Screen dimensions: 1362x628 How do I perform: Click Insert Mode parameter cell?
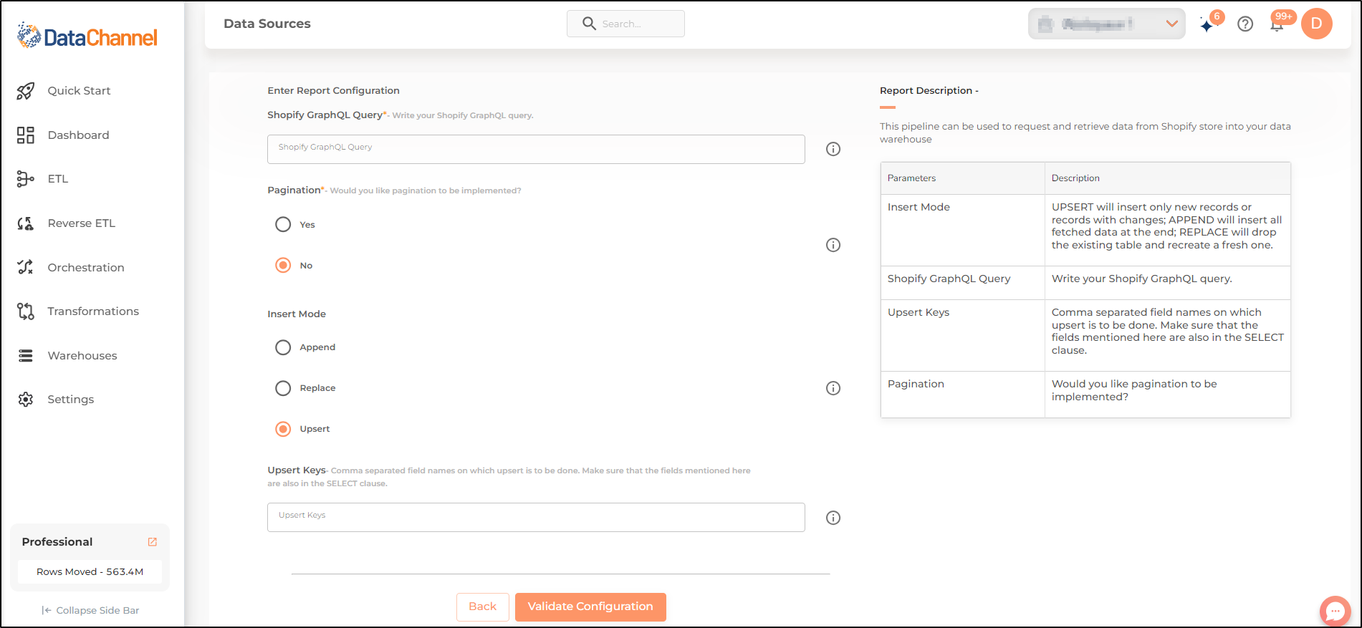962,230
